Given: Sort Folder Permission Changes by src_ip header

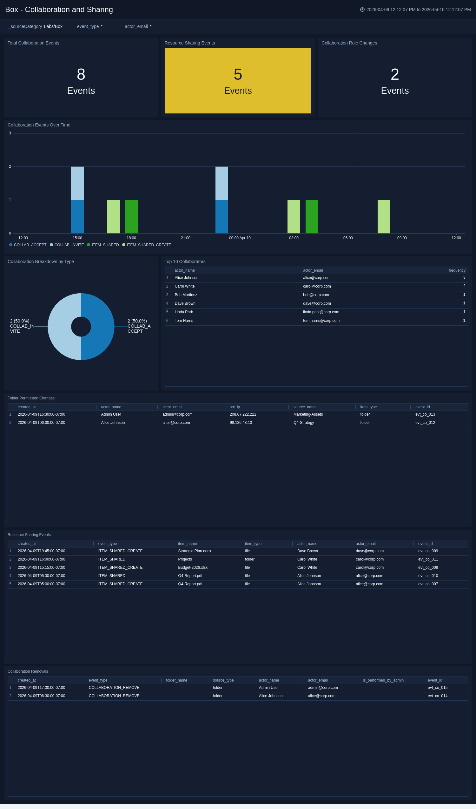Looking at the screenshot, I should coord(235,407).
